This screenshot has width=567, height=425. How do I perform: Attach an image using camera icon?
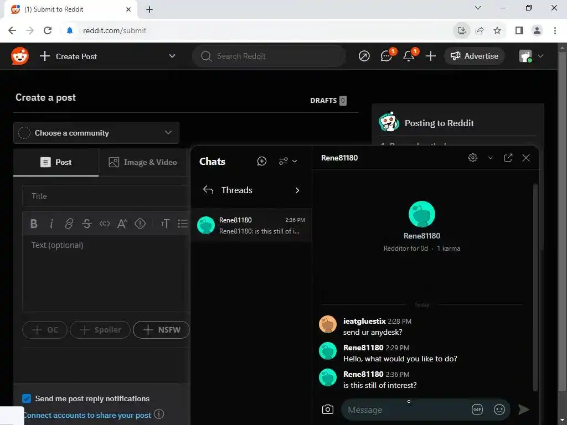328,409
